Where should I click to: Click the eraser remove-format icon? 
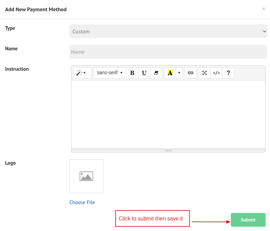[156, 73]
